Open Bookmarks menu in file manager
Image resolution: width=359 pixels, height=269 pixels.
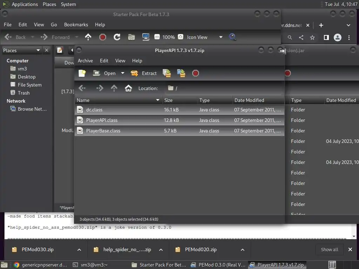point(76,25)
